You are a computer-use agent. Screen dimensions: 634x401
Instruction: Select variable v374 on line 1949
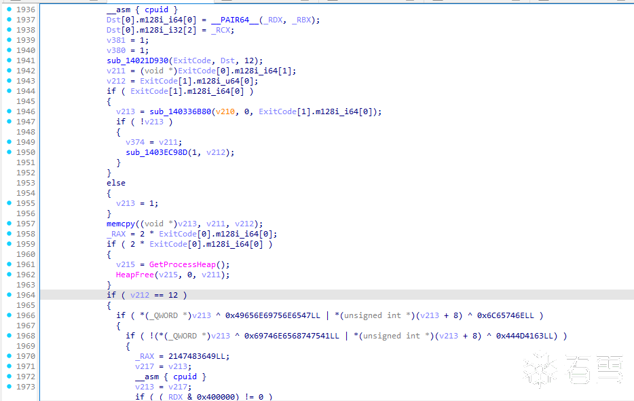tap(135, 142)
